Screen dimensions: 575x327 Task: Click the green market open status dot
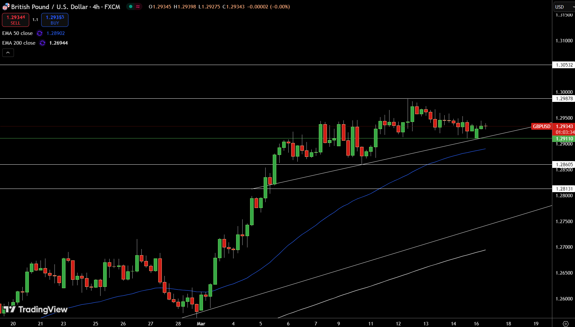(131, 6)
